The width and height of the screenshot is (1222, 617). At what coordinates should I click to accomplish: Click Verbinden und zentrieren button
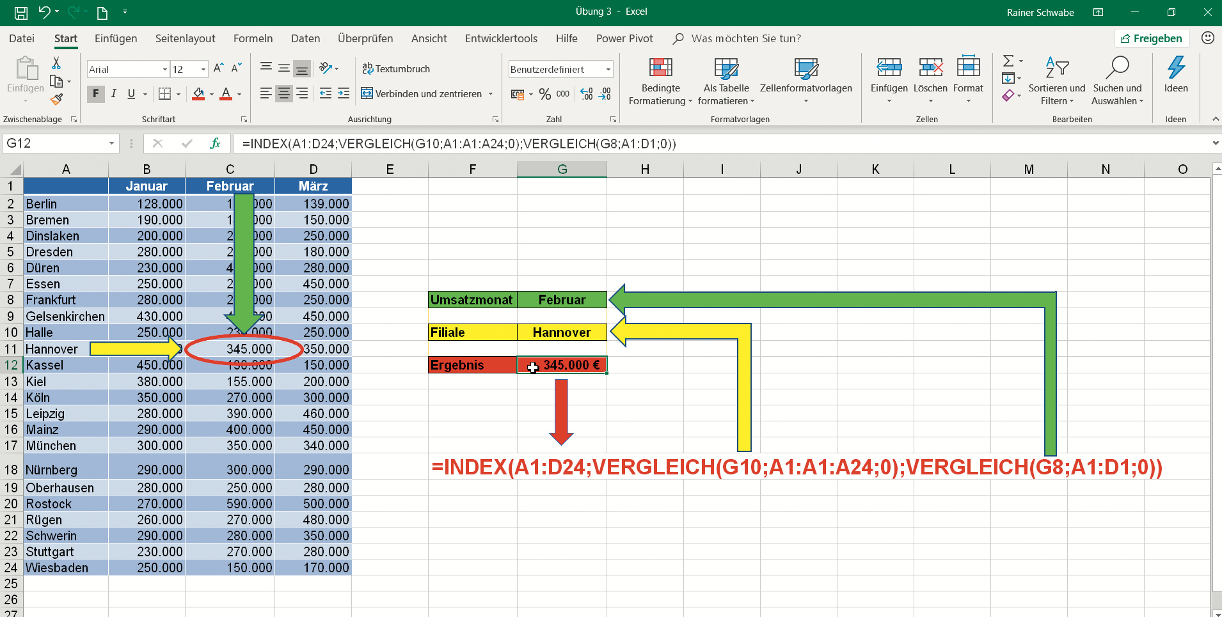click(422, 94)
